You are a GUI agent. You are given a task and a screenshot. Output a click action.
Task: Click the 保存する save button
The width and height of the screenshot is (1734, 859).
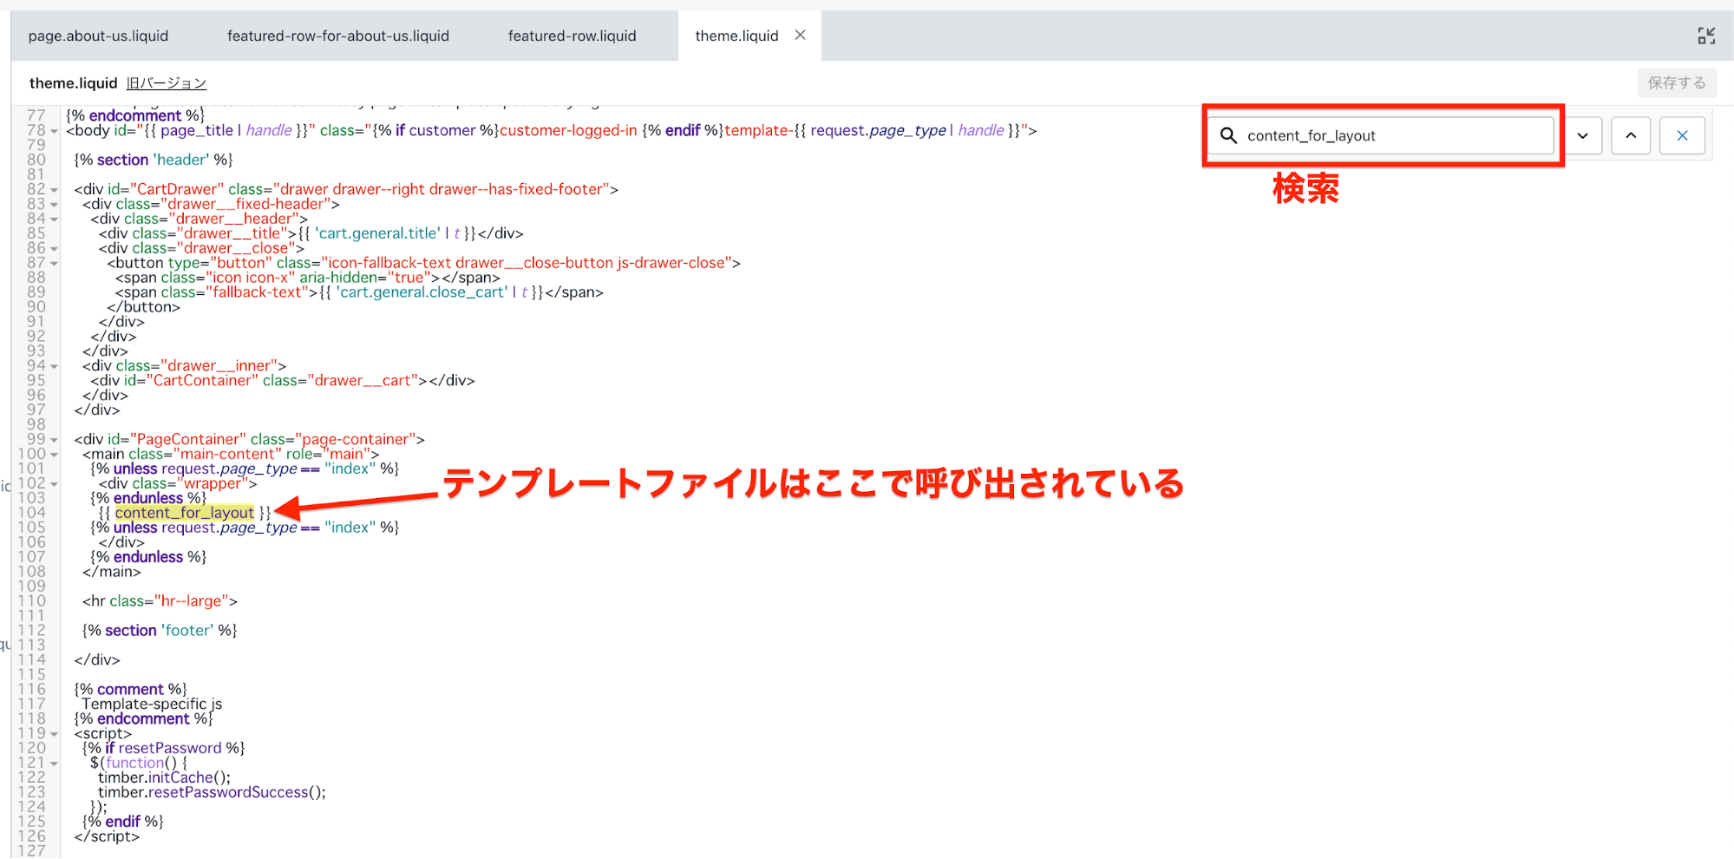(x=1676, y=82)
